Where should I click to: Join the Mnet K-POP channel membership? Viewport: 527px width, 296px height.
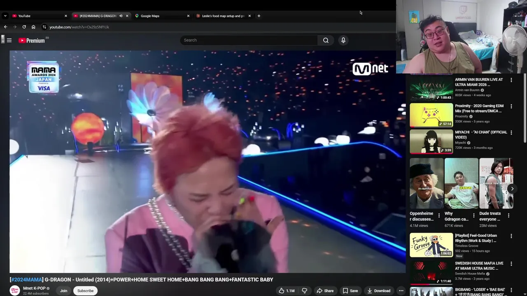(x=64, y=291)
